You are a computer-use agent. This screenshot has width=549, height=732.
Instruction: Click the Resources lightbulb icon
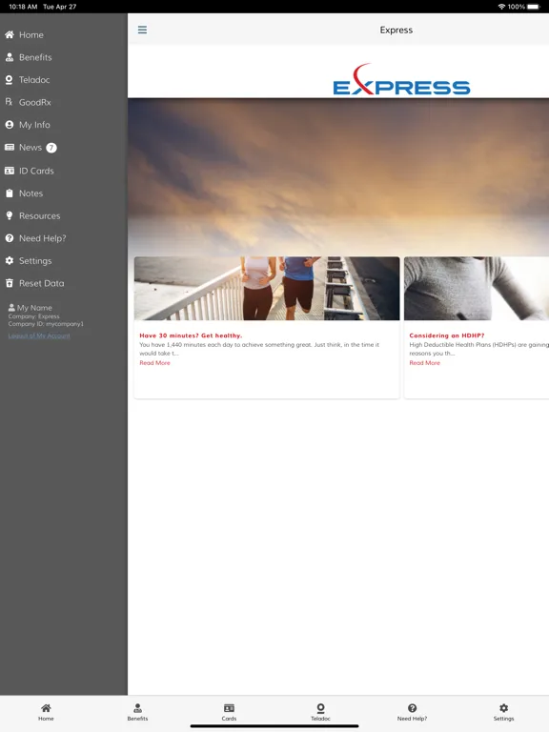tap(10, 215)
